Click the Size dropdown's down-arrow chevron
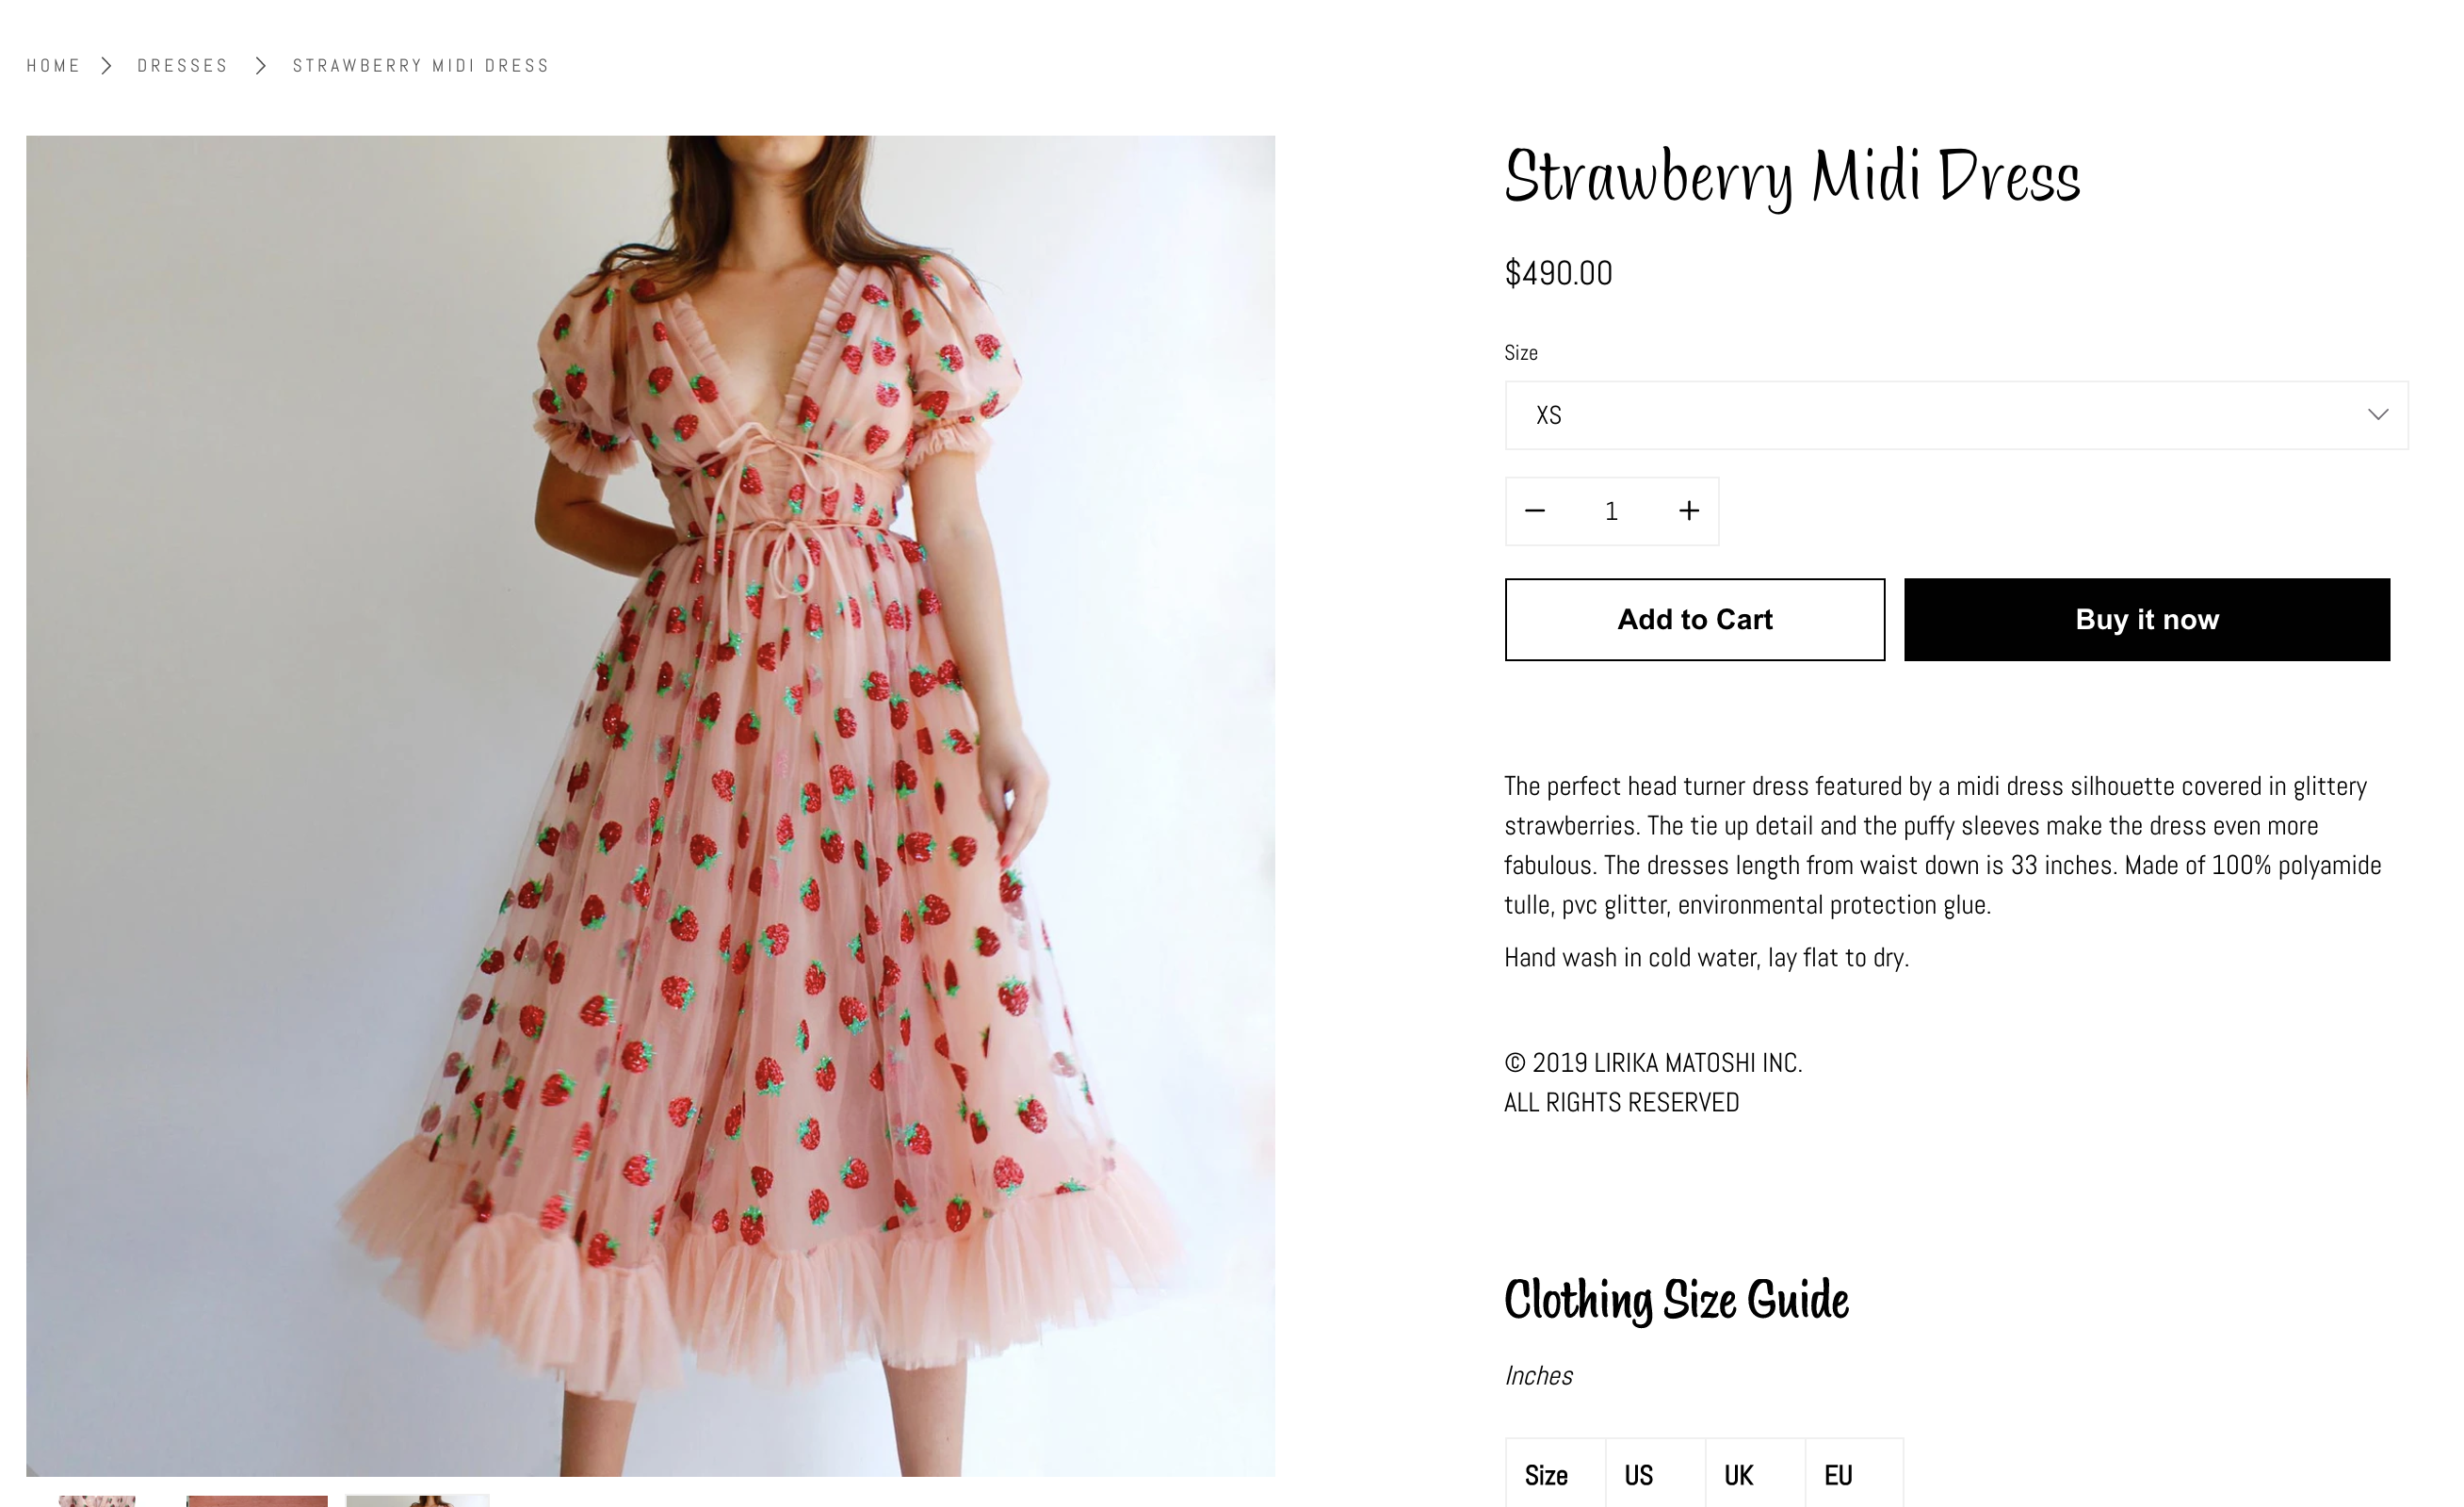2464x1507 pixels. coord(2377,415)
